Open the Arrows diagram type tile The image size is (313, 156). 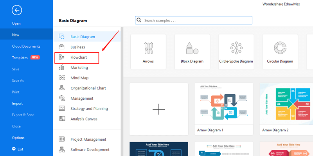[x=148, y=52]
